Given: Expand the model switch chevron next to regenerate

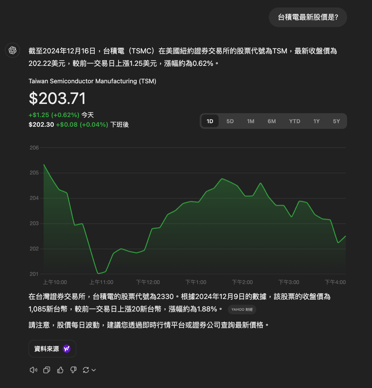Looking at the screenshot, I should point(94,370).
